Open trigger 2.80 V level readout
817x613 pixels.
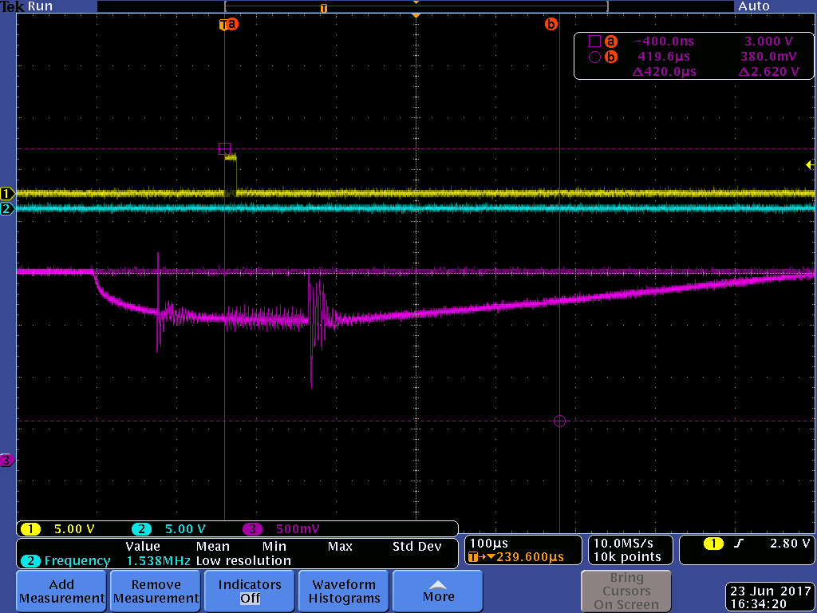(x=746, y=550)
